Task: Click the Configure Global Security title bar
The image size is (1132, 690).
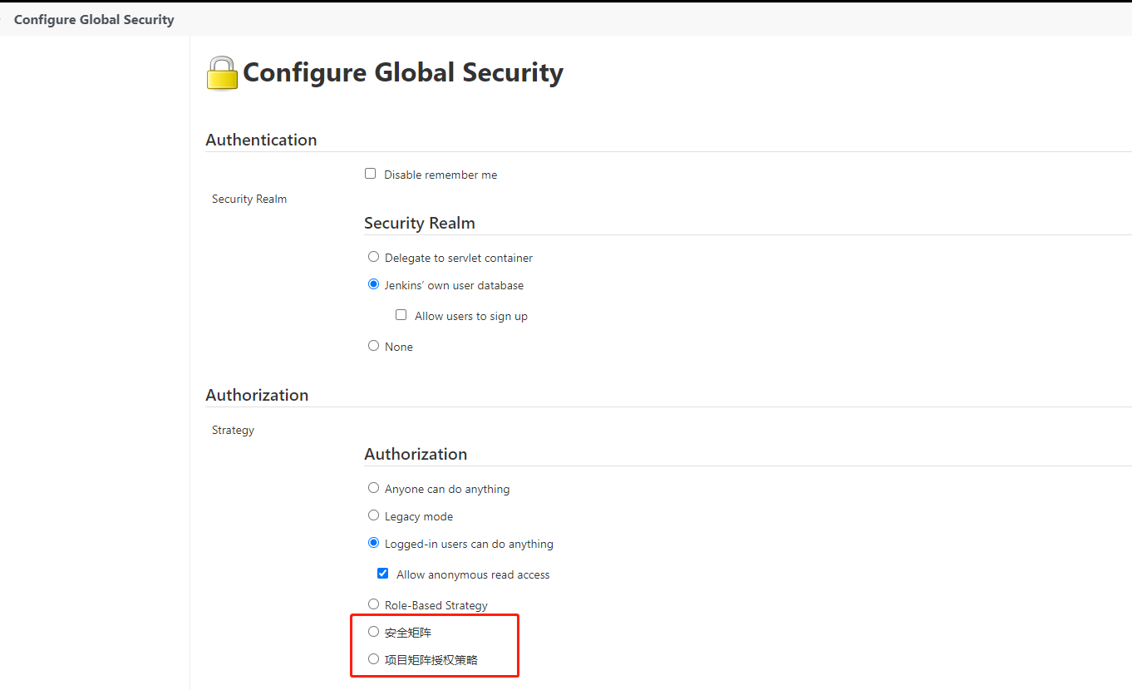Action: point(94,18)
